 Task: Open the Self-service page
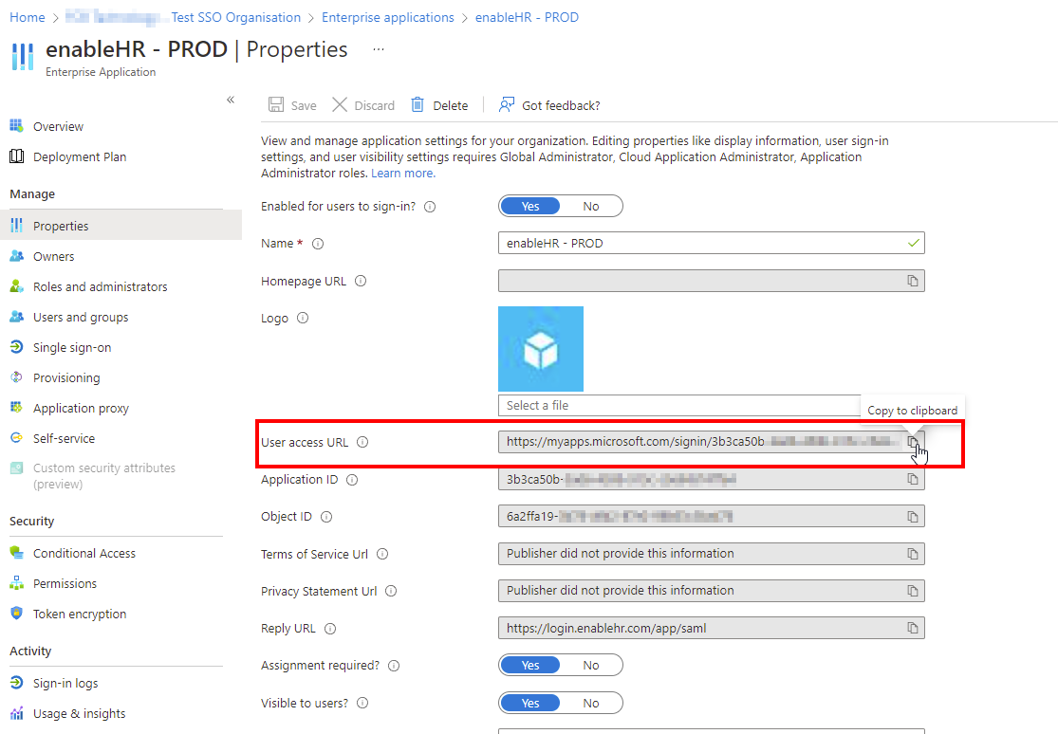[64, 438]
